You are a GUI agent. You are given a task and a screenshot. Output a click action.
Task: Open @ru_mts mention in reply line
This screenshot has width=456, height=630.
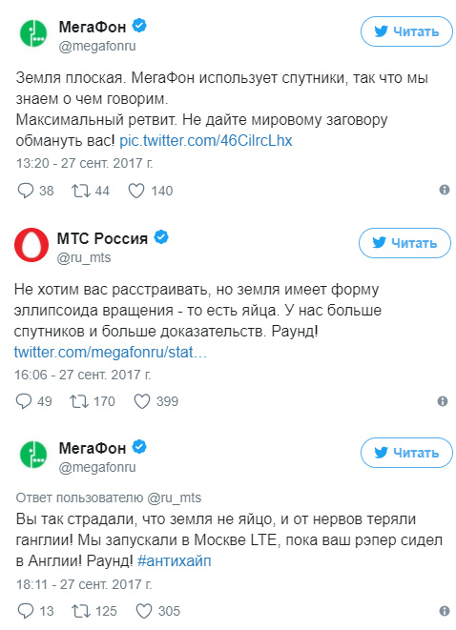(x=175, y=498)
